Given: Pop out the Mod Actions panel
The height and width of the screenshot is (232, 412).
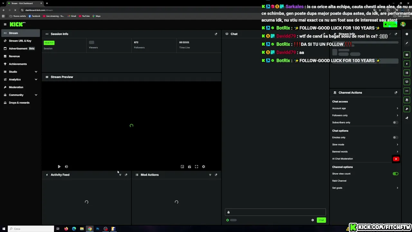Looking at the screenshot, I should pos(216,175).
